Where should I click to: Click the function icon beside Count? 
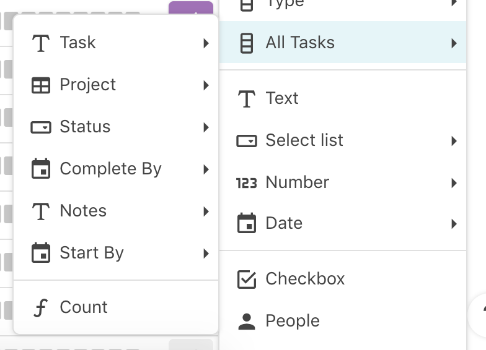pyautogui.click(x=41, y=308)
